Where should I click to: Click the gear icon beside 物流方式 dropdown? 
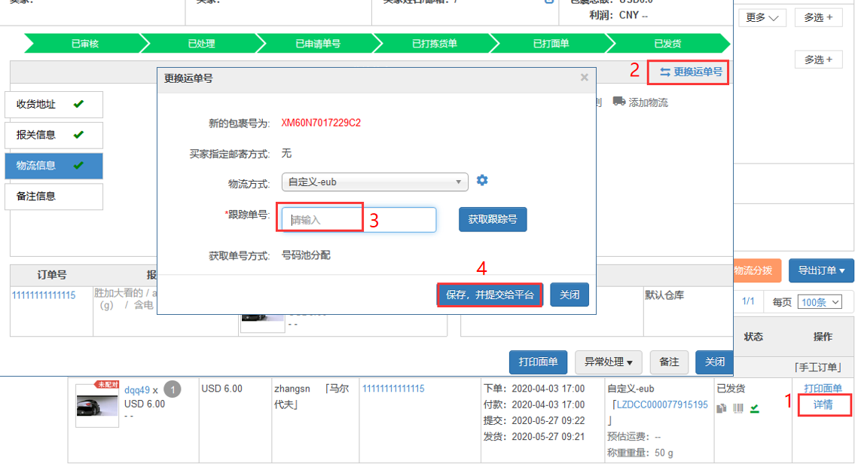482,181
